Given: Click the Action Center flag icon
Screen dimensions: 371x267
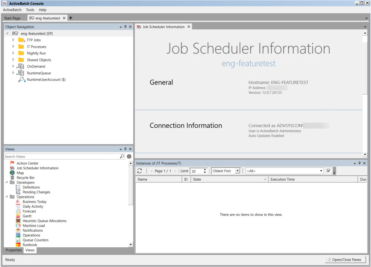Looking at the screenshot, I should tap(12, 163).
